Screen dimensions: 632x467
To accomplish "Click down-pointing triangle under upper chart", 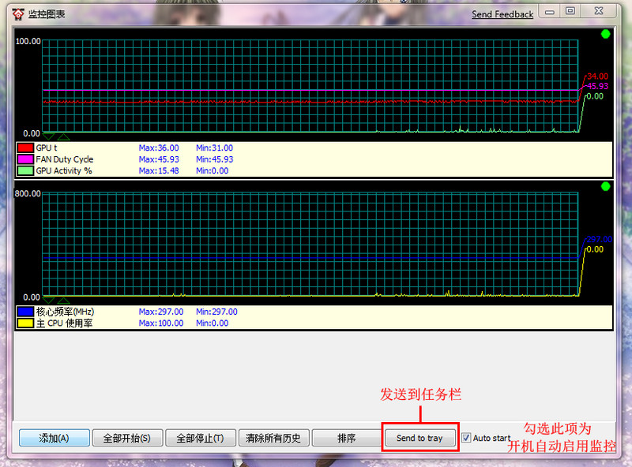I will [48, 137].
